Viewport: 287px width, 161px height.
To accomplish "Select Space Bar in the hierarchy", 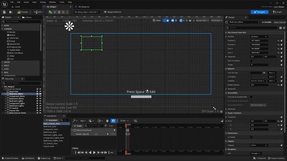I will [13, 91].
